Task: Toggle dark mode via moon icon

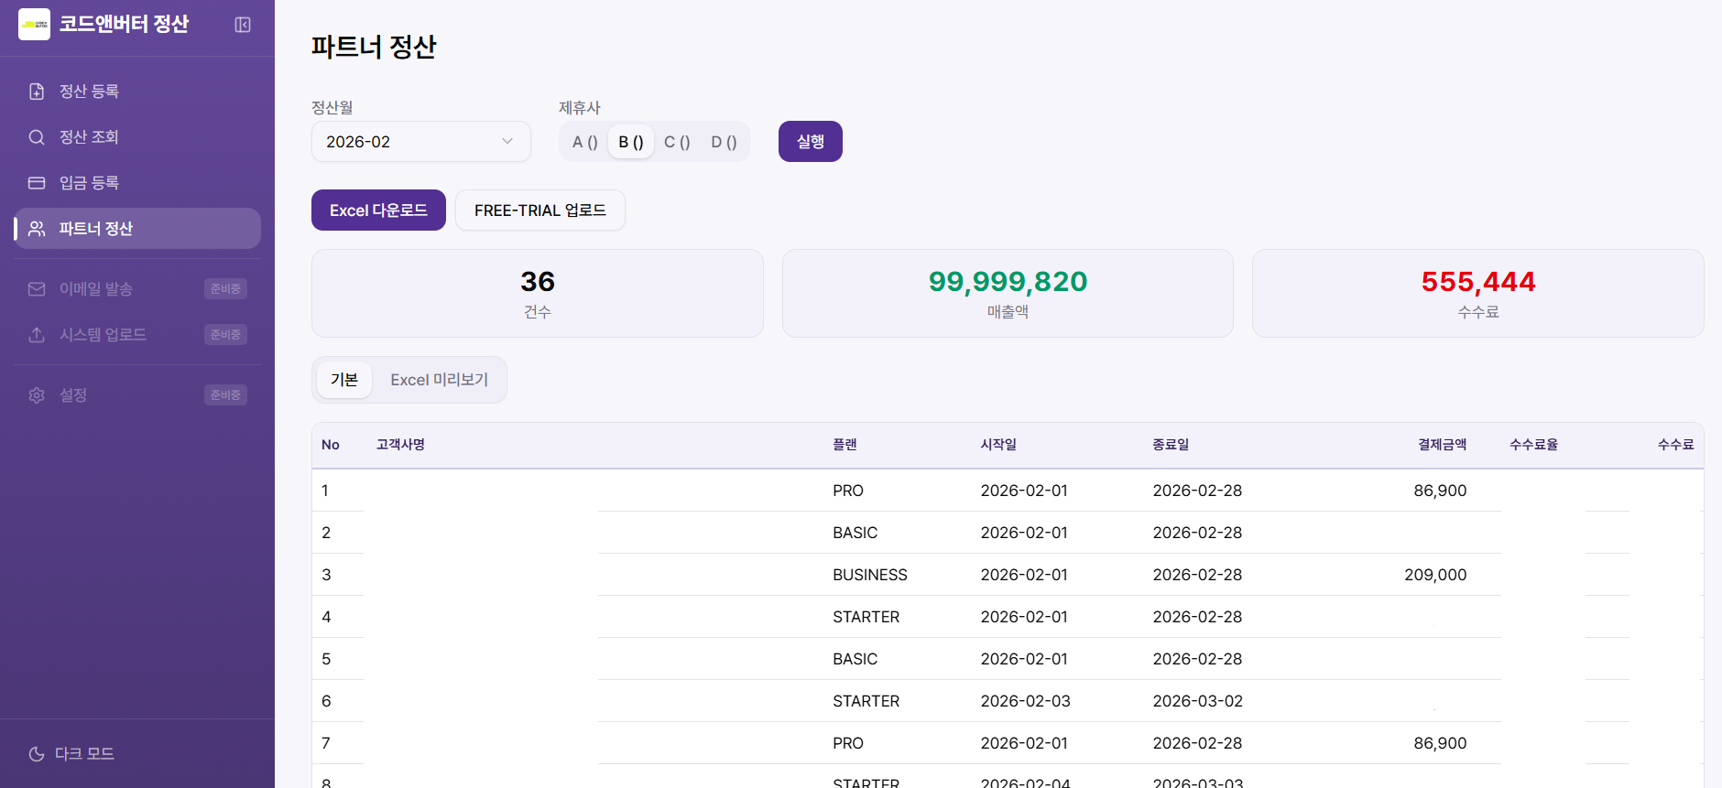Action: click(37, 754)
